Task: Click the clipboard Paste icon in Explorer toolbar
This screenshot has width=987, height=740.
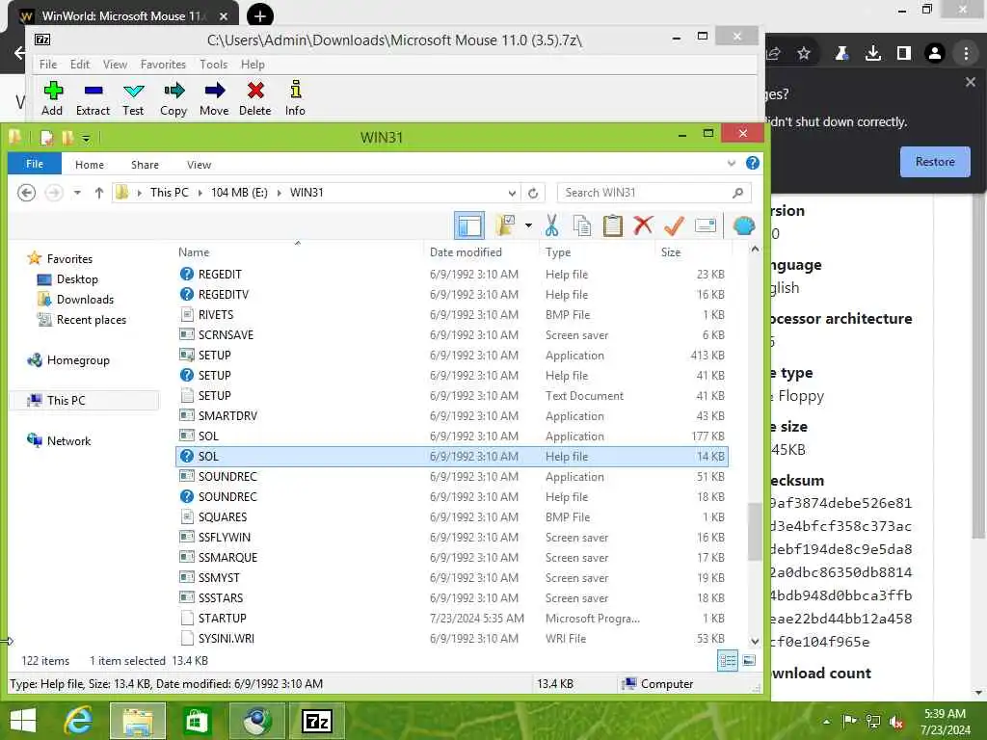Action: (612, 225)
